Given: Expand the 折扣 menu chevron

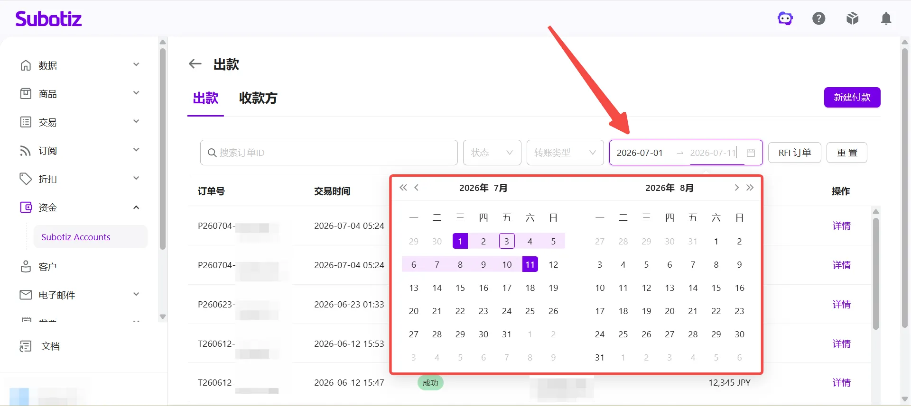Looking at the screenshot, I should click(136, 178).
